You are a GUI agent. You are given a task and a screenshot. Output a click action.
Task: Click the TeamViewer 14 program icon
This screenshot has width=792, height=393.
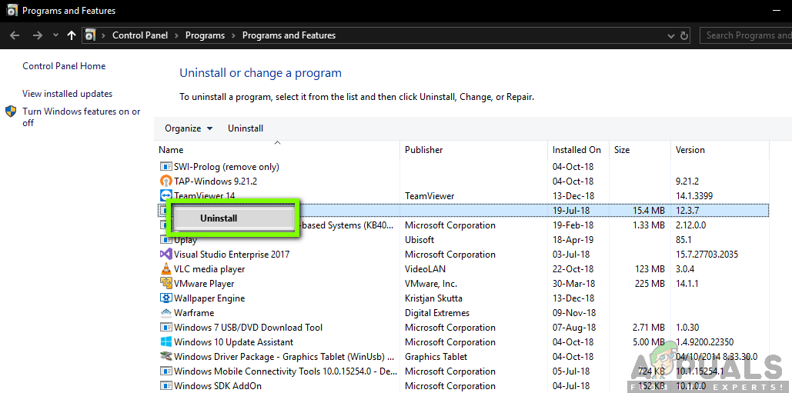click(x=165, y=196)
